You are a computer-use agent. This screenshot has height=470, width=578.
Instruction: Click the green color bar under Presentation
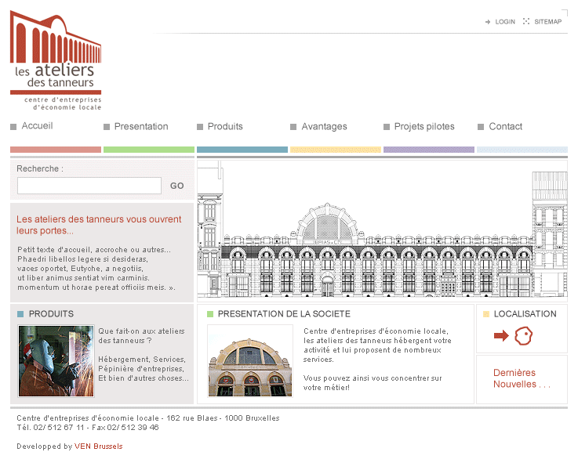[149, 150]
